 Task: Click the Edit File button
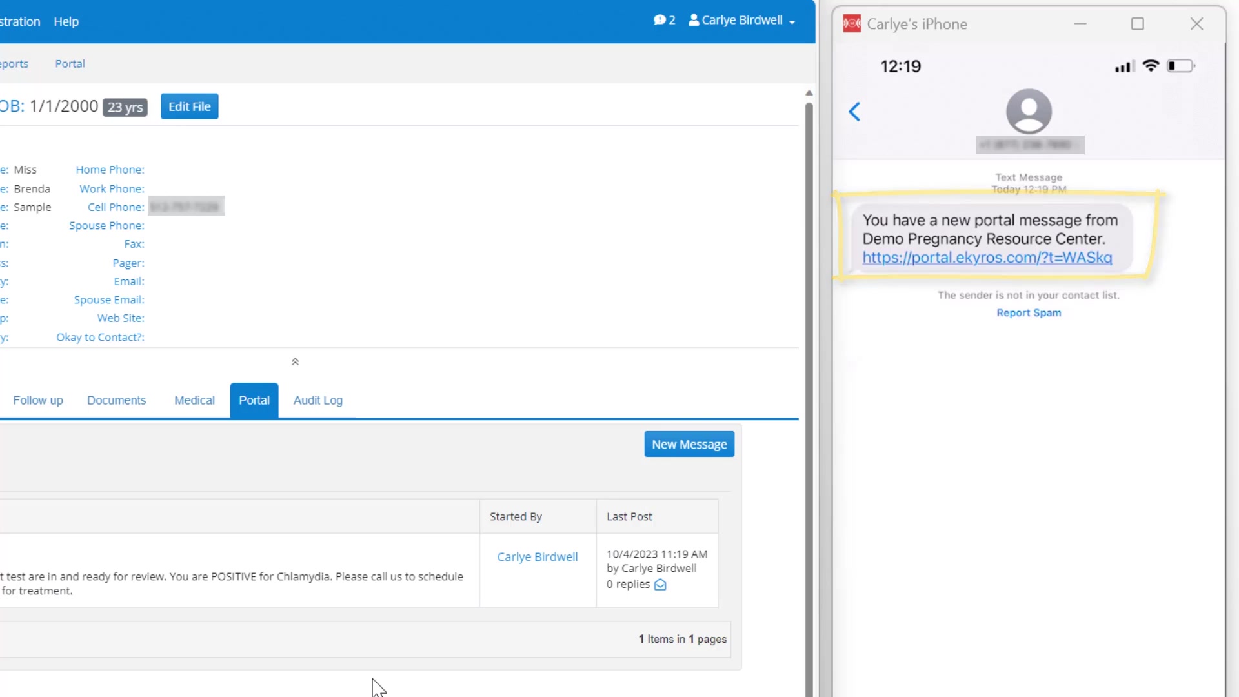coord(190,106)
